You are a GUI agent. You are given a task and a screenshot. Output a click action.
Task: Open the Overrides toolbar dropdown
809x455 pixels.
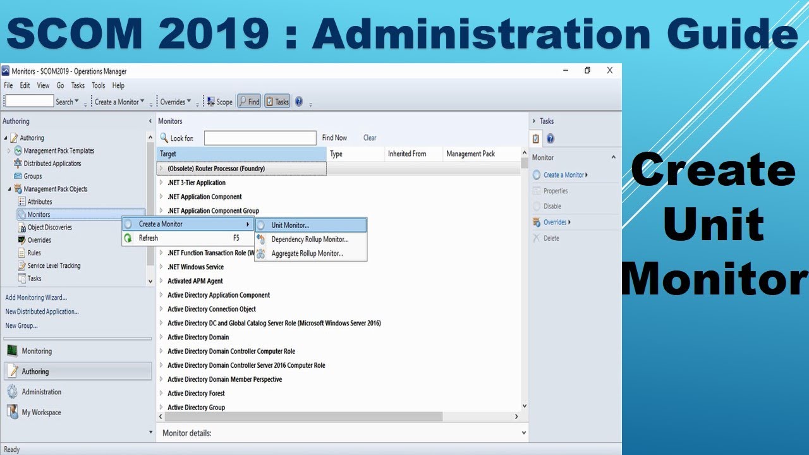click(x=176, y=102)
